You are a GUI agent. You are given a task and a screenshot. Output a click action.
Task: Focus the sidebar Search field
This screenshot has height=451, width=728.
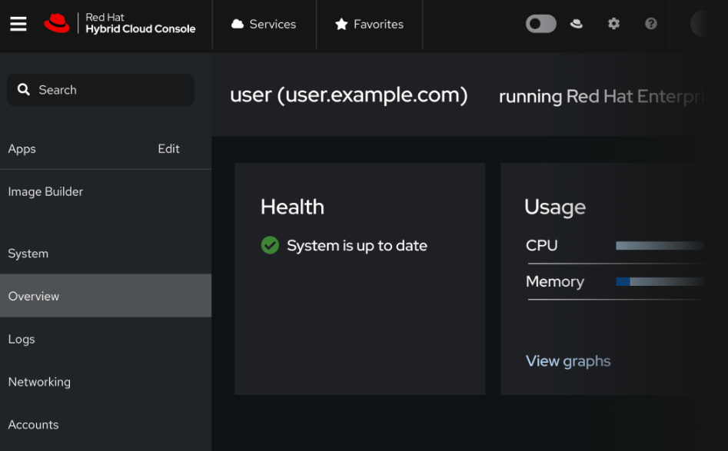(101, 90)
